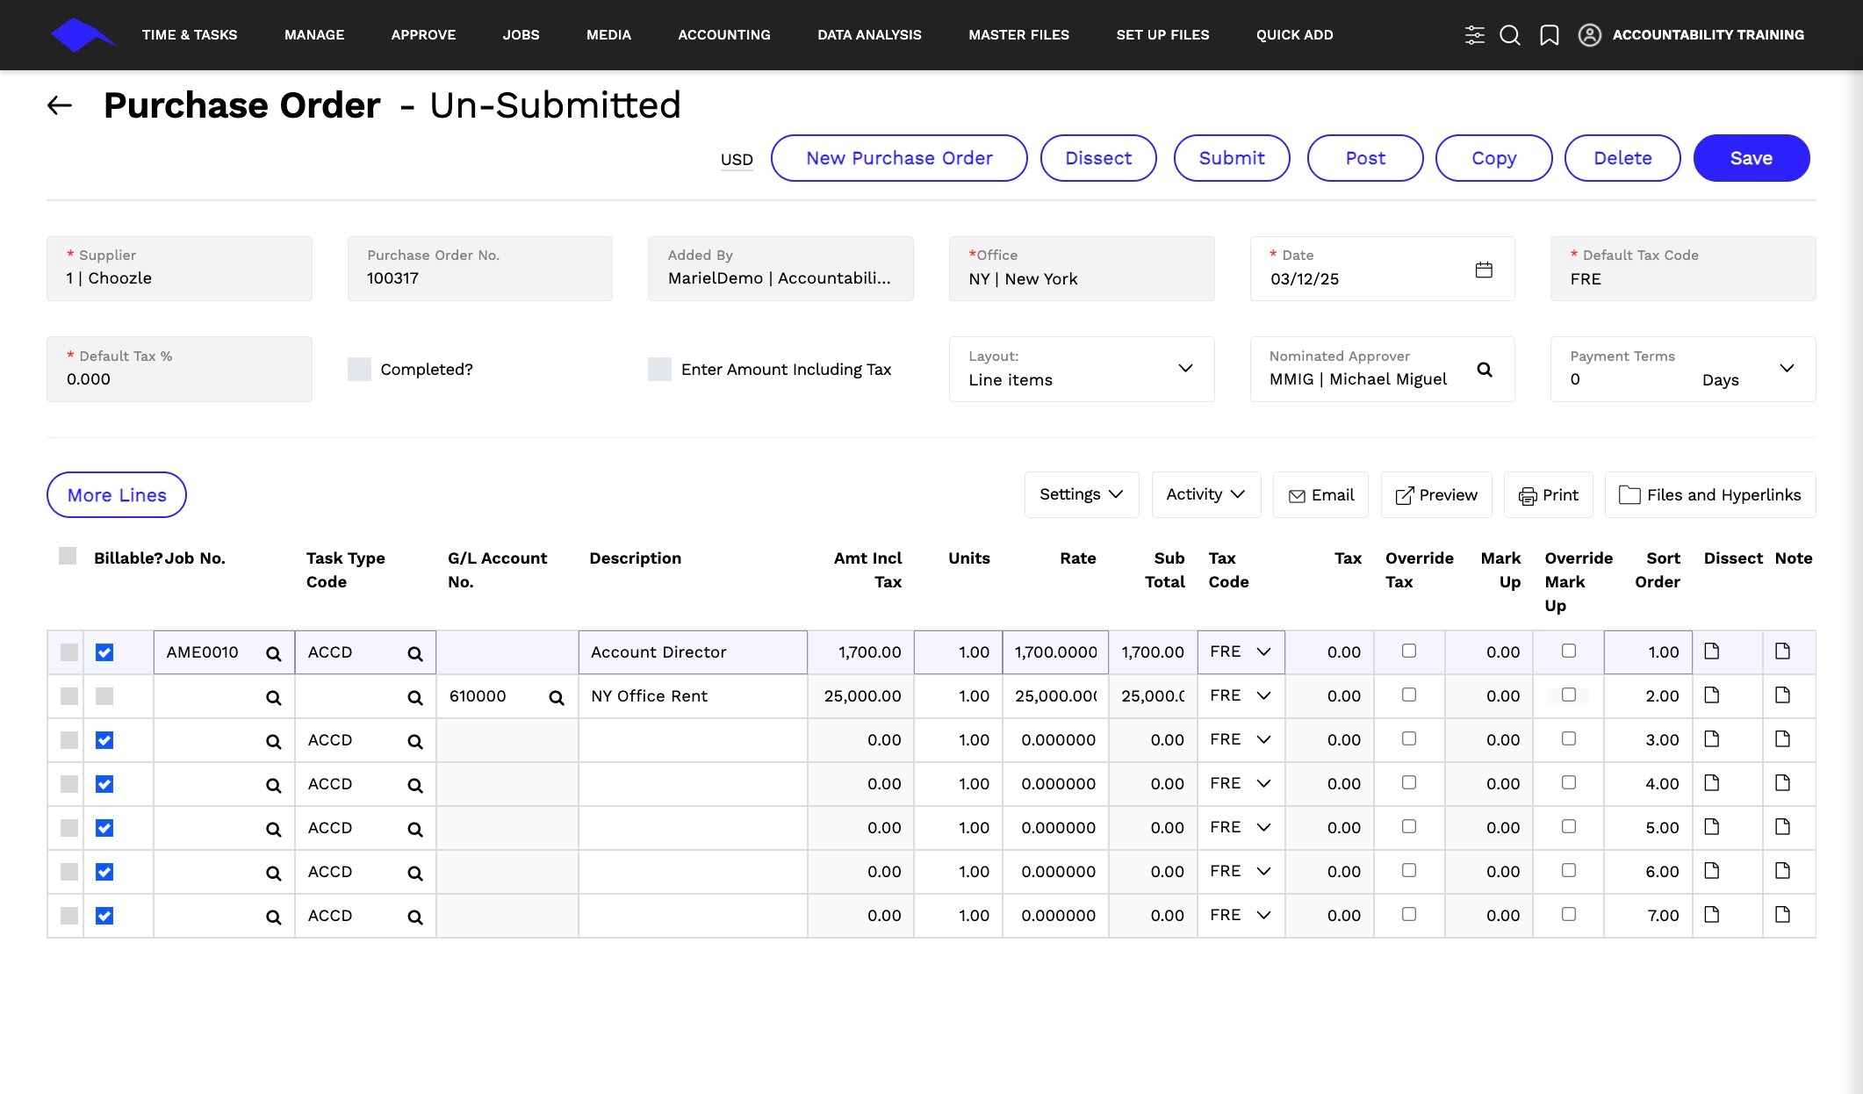Open the MASTER FILES menu
This screenshot has width=1863, height=1094.
coord(1018,35)
